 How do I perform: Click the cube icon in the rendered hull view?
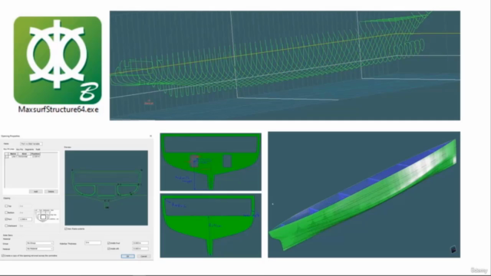(x=453, y=249)
